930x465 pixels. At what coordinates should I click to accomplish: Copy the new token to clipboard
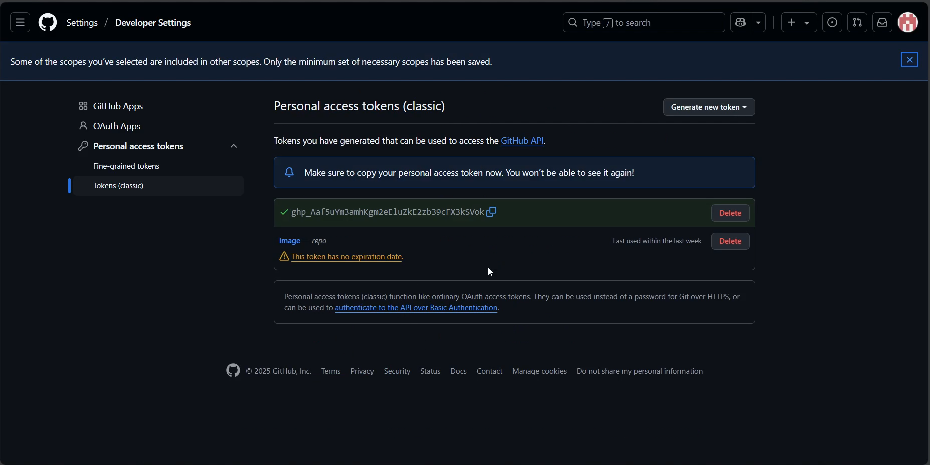coord(491,212)
